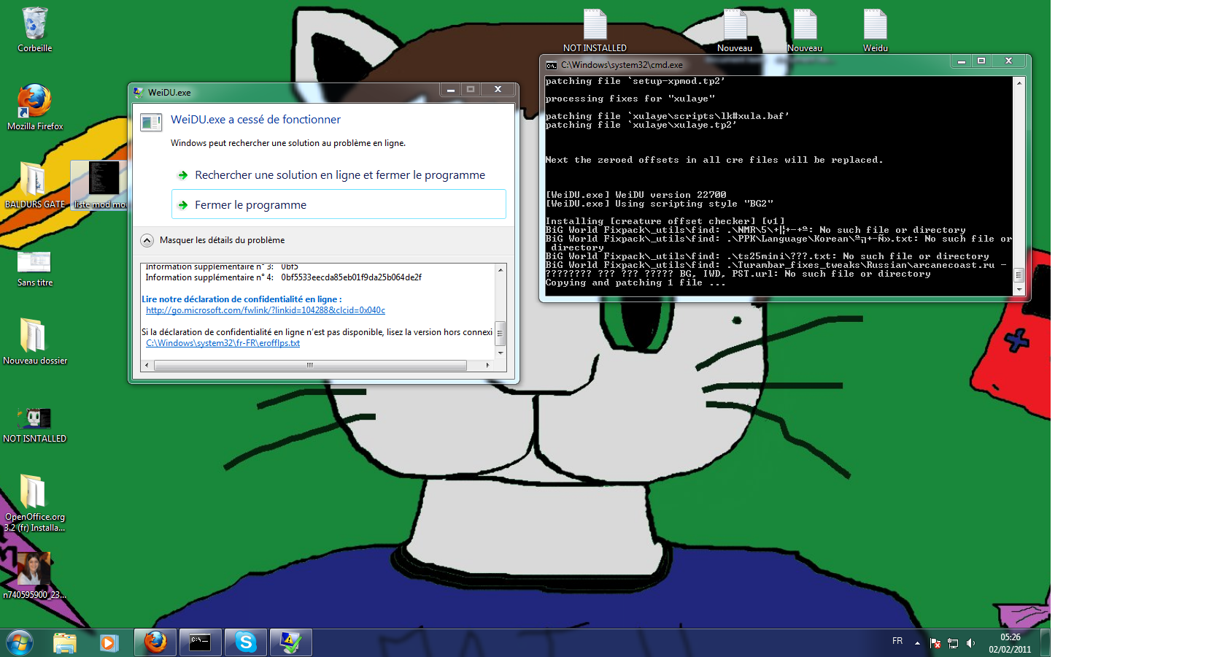Click the FR language indicator
Viewport: 1217px width, 657px height.
tap(897, 641)
